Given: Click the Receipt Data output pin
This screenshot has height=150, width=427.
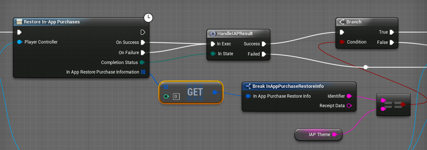Looking at the screenshot, I should click(x=349, y=106).
